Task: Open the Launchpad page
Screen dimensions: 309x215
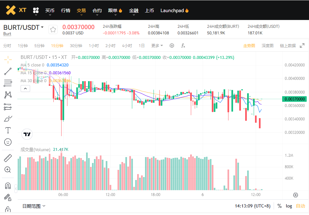Action: click(174, 10)
